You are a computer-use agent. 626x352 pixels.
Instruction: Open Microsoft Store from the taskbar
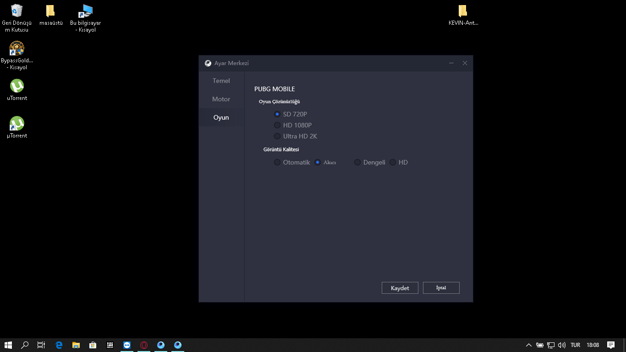pos(93,345)
